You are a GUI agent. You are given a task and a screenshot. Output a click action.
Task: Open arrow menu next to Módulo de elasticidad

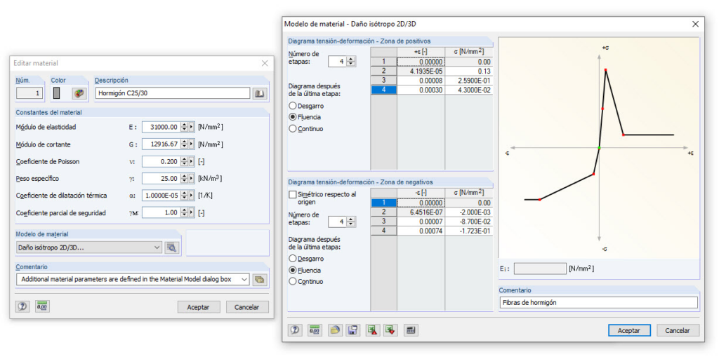[191, 127]
